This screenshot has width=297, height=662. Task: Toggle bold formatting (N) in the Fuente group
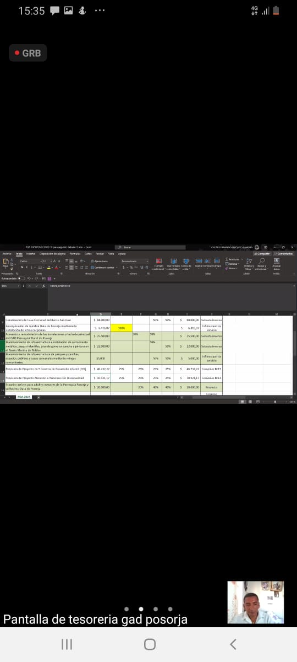[22, 268]
